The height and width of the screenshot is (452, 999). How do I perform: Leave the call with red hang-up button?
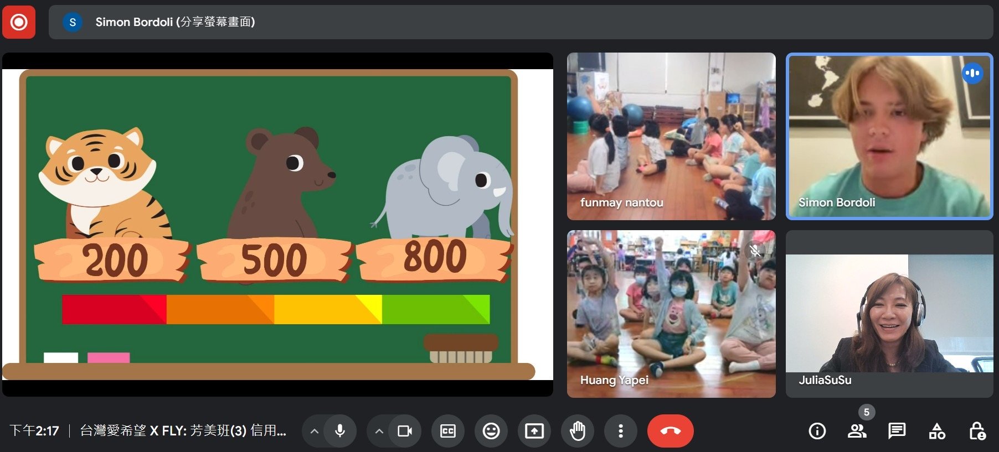coord(671,431)
